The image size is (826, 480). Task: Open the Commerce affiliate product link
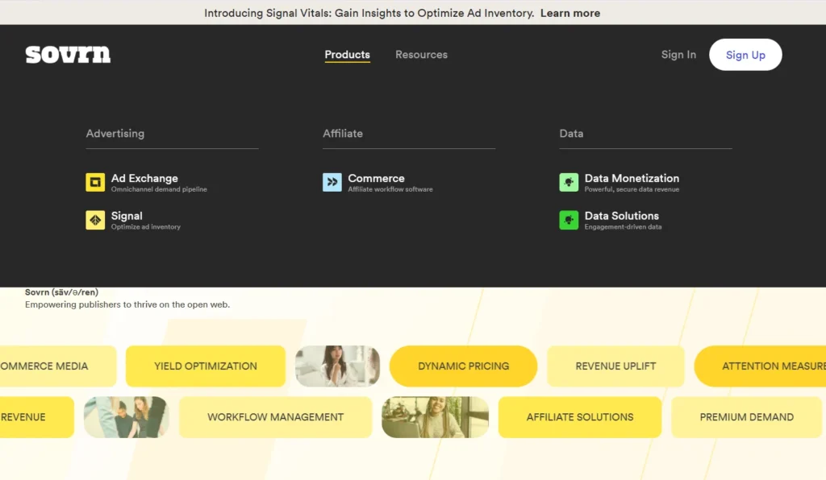pyautogui.click(x=376, y=178)
